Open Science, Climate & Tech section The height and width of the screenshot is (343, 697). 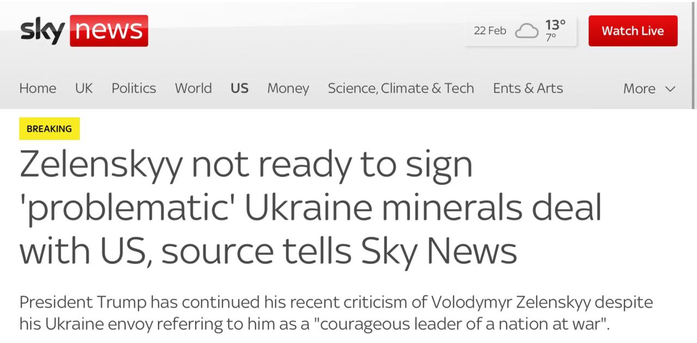(x=401, y=88)
